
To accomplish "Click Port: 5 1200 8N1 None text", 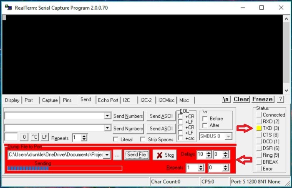I will click(256, 181).
